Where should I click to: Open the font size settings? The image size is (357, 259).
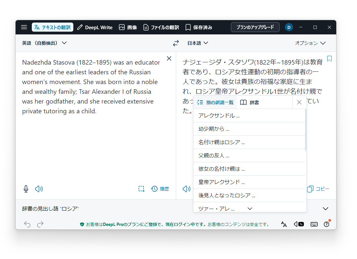click(284, 224)
